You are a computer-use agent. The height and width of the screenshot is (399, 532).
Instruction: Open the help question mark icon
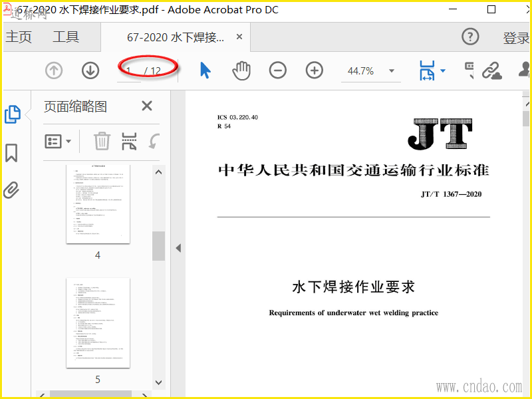tap(470, 37)
